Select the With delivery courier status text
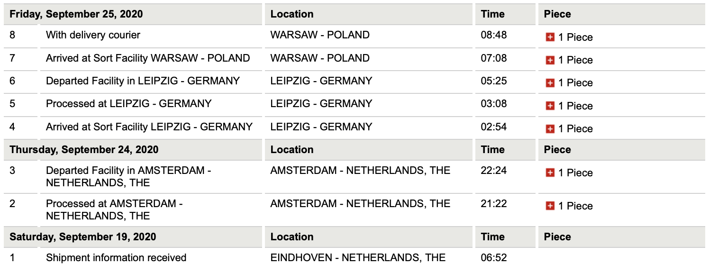The width and height of the screenshot is (709, 273). (93, 35)
